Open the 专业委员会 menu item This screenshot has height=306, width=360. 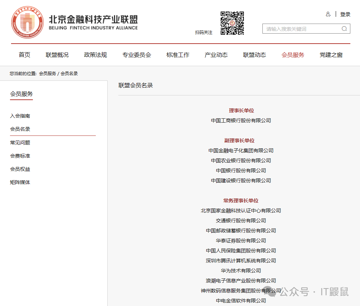tap(137, 55)
